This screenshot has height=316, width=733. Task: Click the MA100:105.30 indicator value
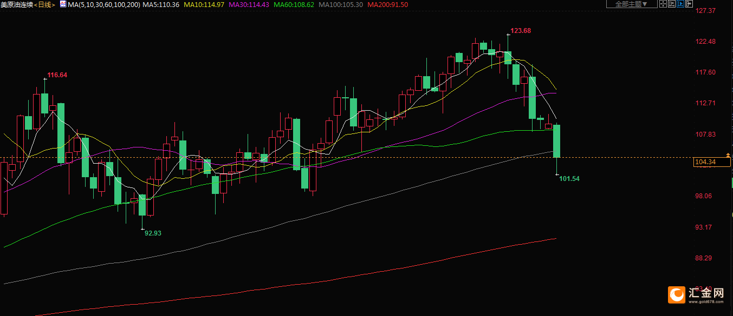[341, 4]
